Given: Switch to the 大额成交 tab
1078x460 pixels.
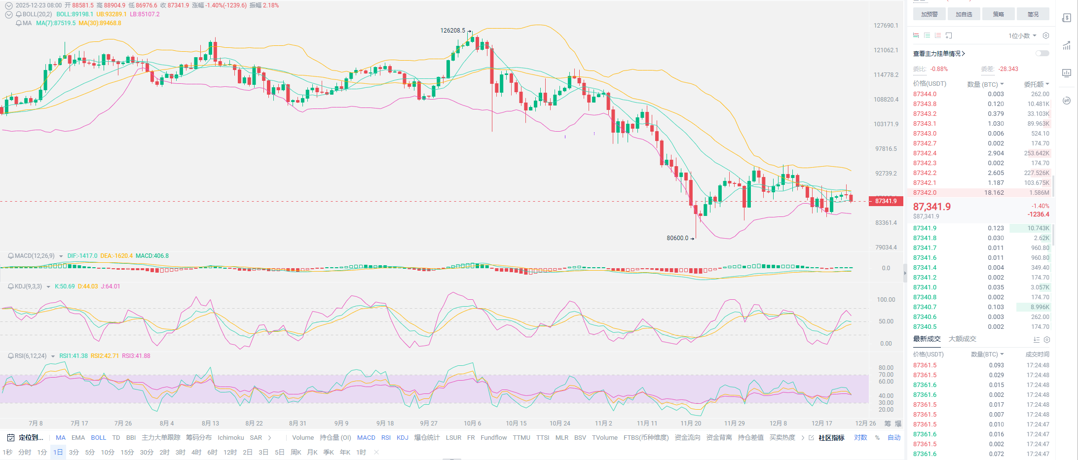Looking at the screenshot, I should click(x=962, y=339).
